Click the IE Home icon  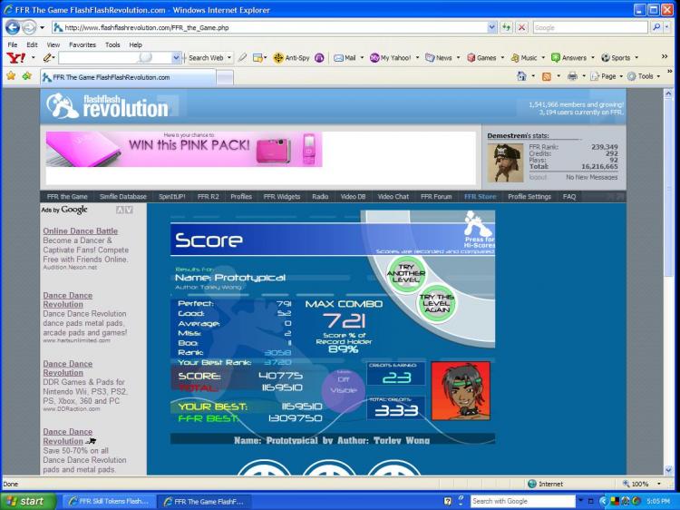click(x=522, y=76)
